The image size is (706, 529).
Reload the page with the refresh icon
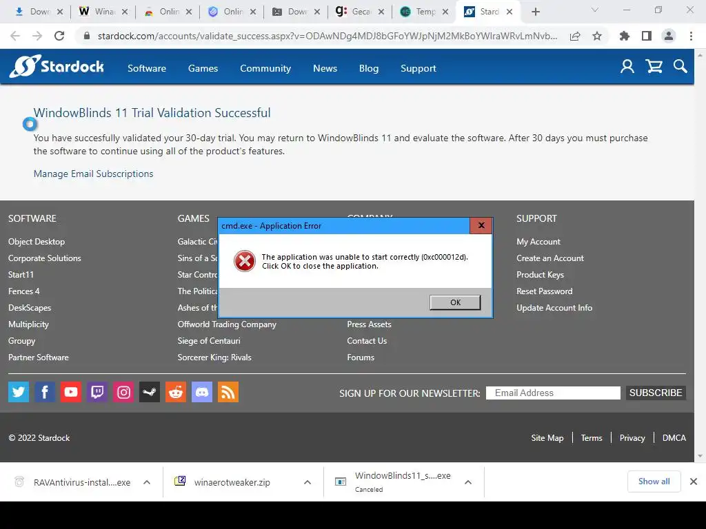coord(59,36)
